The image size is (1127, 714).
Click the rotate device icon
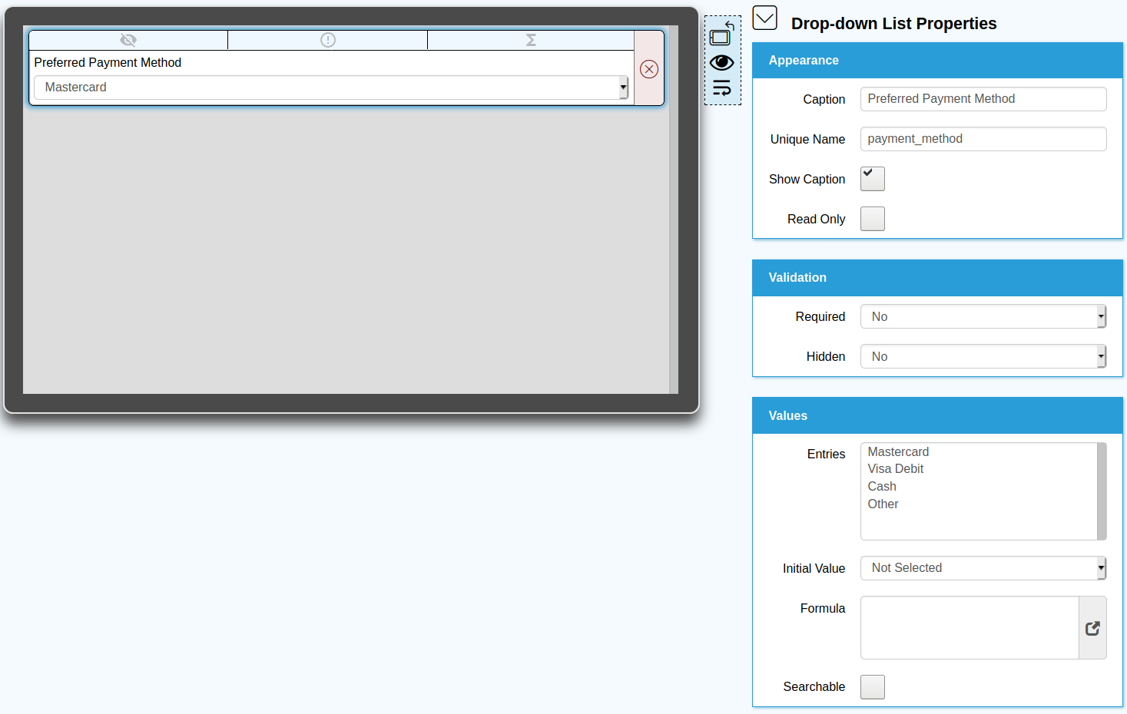tap(721, 35)
